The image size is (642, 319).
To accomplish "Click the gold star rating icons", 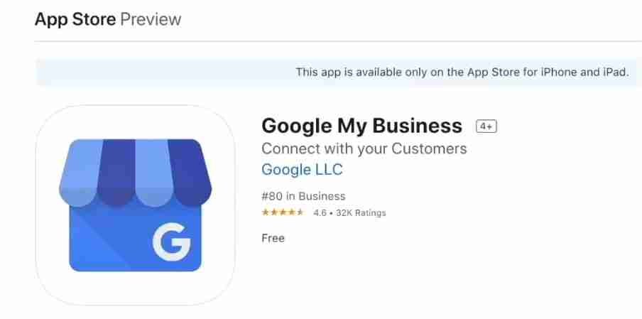I will coord(283,212).
